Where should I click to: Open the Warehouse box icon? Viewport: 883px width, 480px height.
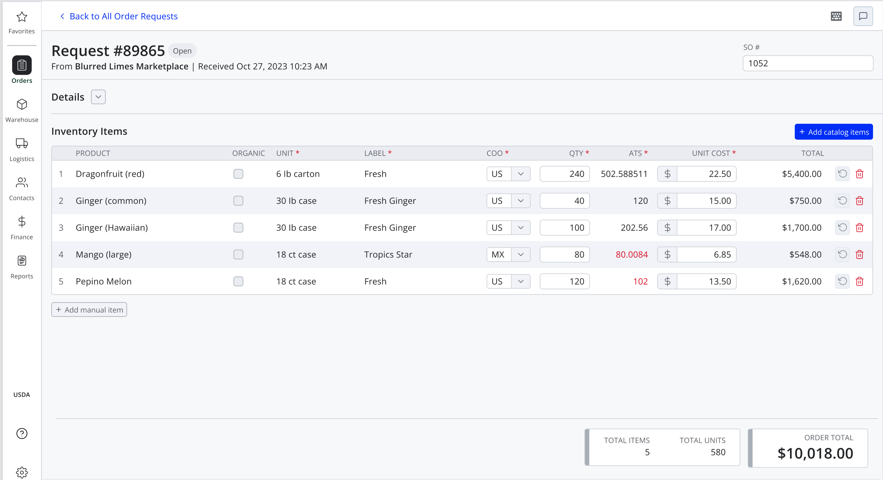tap(22, 104)
